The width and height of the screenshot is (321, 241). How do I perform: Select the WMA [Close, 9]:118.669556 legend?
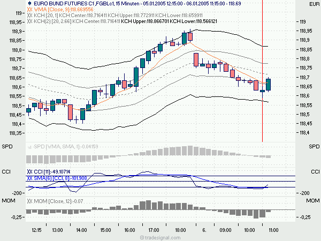coord(64,10)
